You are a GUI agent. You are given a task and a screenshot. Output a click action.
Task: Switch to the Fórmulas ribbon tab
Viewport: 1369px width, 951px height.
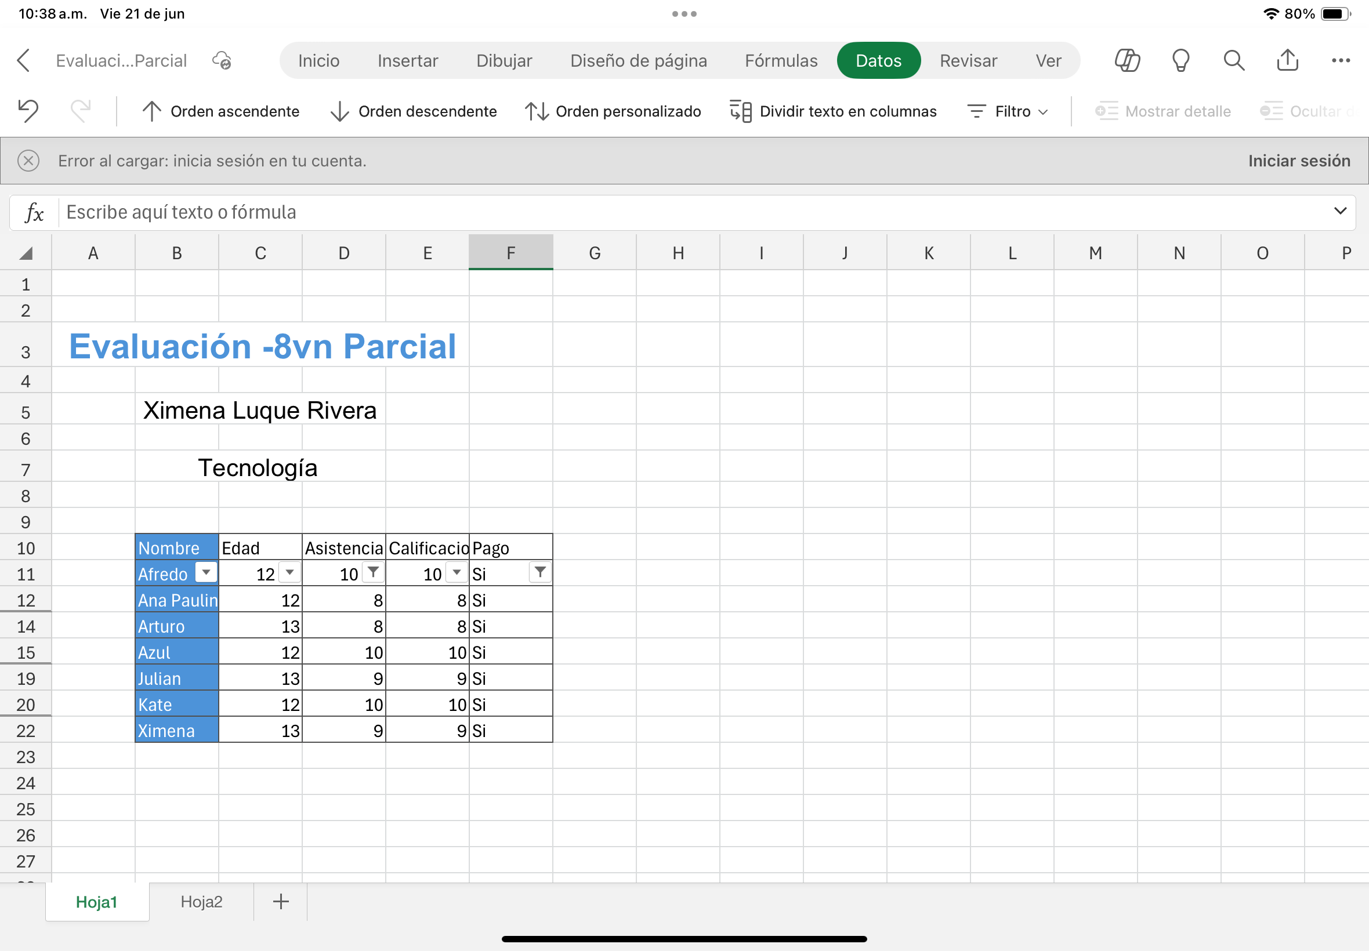(781, 61)
